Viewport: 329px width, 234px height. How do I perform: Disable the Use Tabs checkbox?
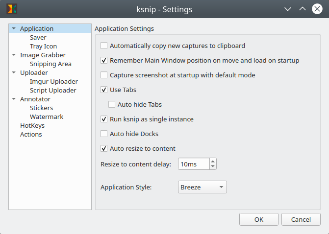[104, 90]
